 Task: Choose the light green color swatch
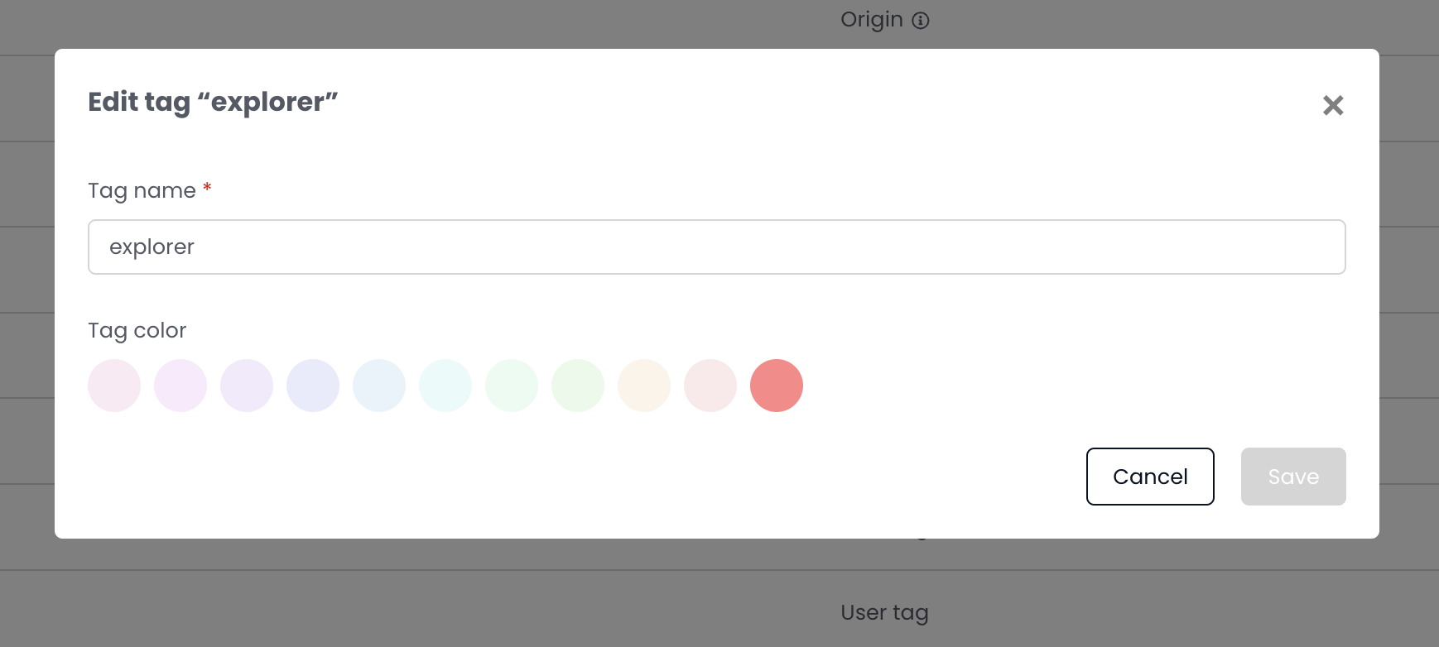coord(578,385)
